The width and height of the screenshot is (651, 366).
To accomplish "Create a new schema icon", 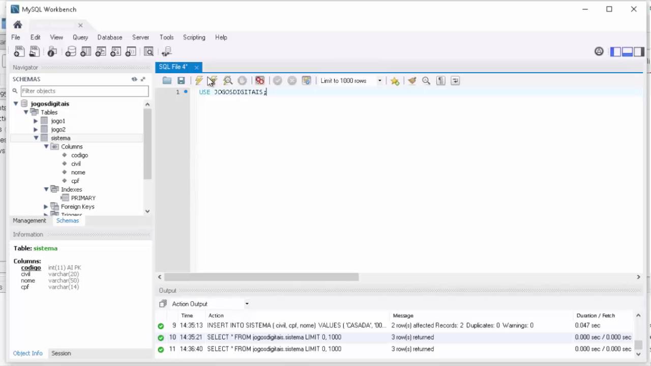I will coord(71,51).
